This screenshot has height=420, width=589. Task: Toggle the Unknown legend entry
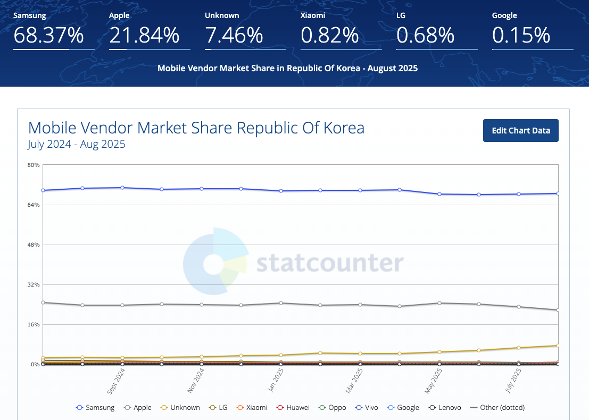[x=180, y=408]
